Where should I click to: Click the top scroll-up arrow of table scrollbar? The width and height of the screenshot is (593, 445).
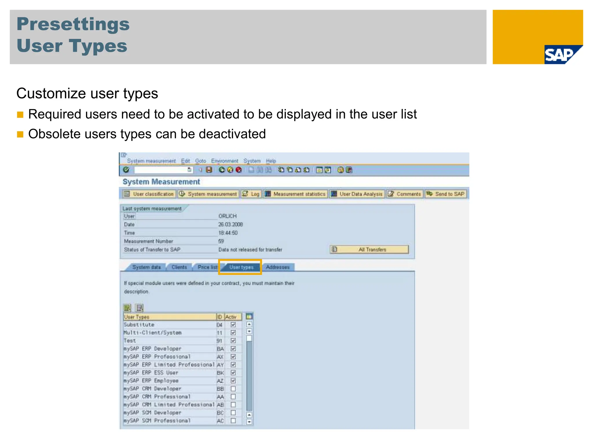[249, 324]
